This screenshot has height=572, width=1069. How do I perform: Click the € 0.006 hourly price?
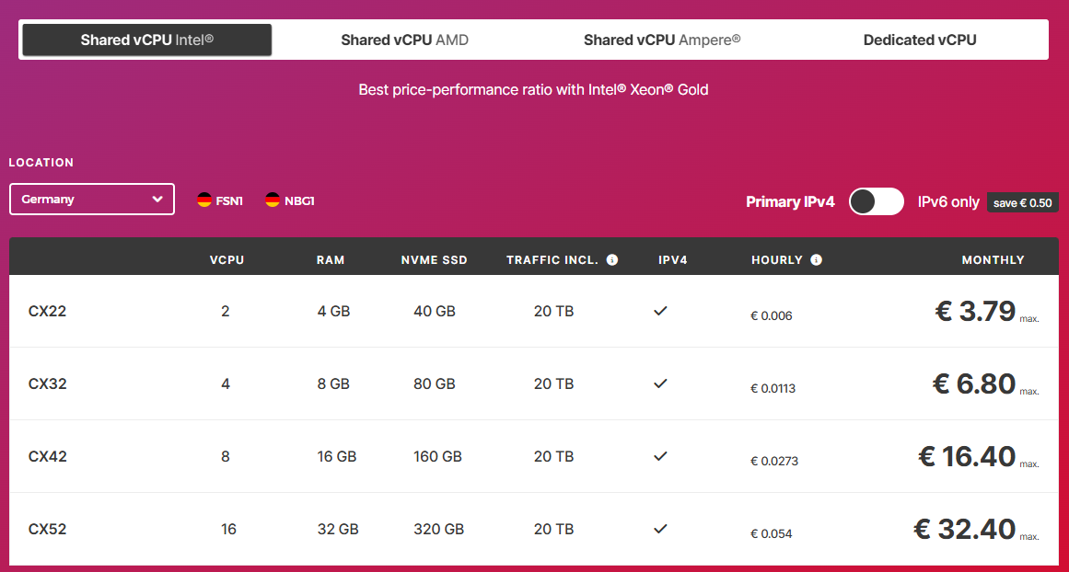[x=771, y=316]
